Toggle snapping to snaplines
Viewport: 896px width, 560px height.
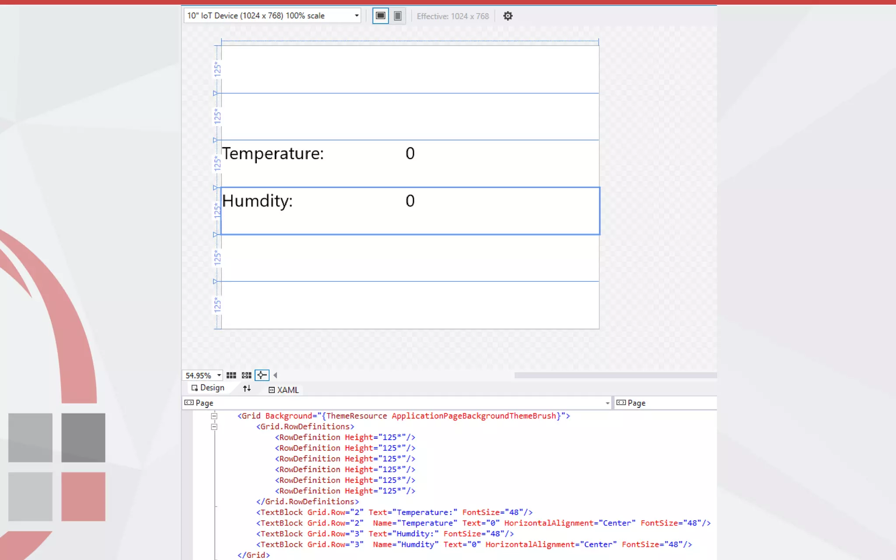pos(262,375)
